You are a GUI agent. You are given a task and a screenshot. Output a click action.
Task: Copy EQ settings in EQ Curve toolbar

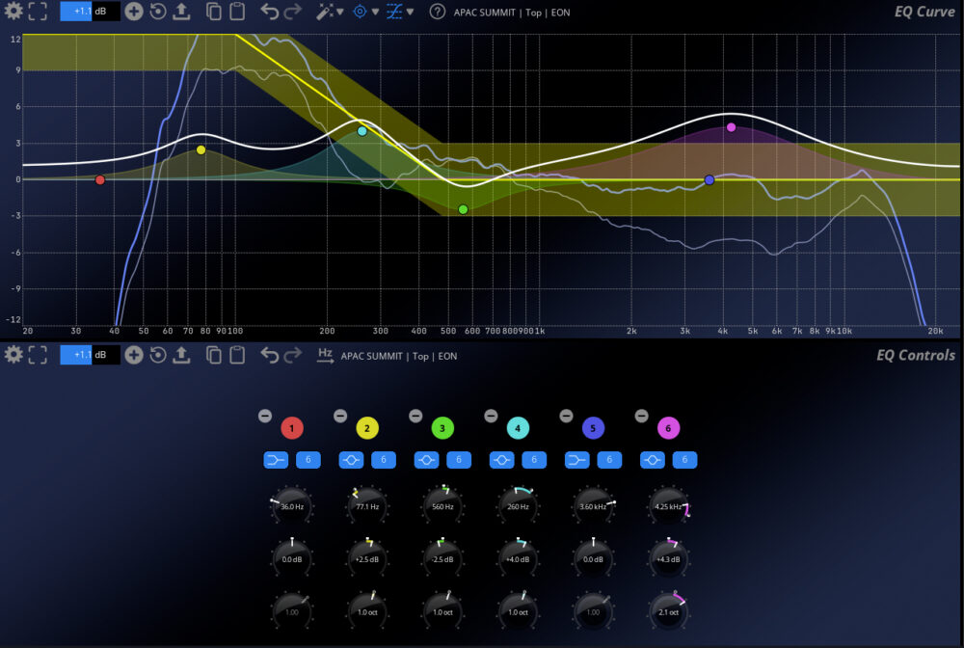(214, 12)
